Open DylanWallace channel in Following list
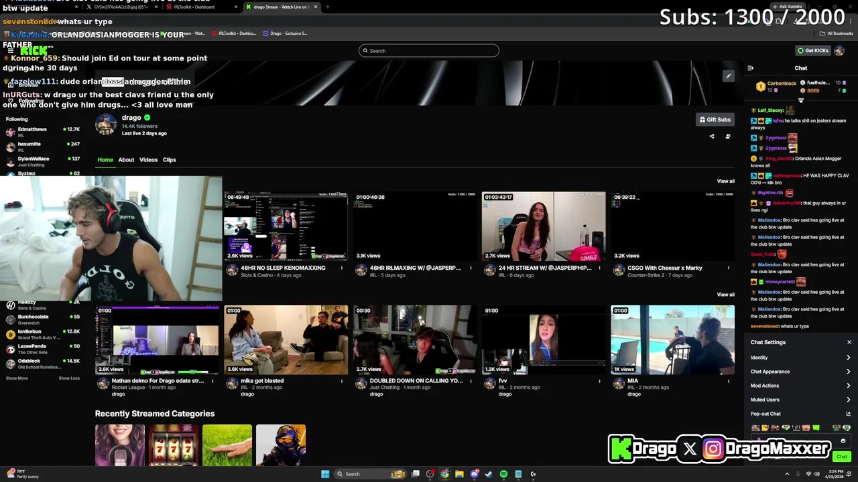This screenshot has height=482, width=858. [42, 161]
